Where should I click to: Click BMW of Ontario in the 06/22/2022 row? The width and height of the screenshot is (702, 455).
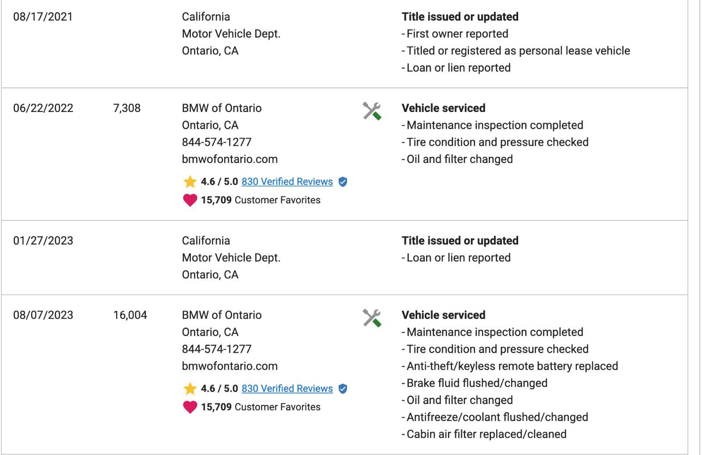click(222, 108)
